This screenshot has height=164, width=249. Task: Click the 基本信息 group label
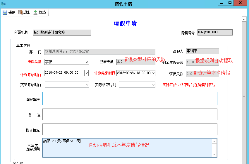(x=23, y=45)
